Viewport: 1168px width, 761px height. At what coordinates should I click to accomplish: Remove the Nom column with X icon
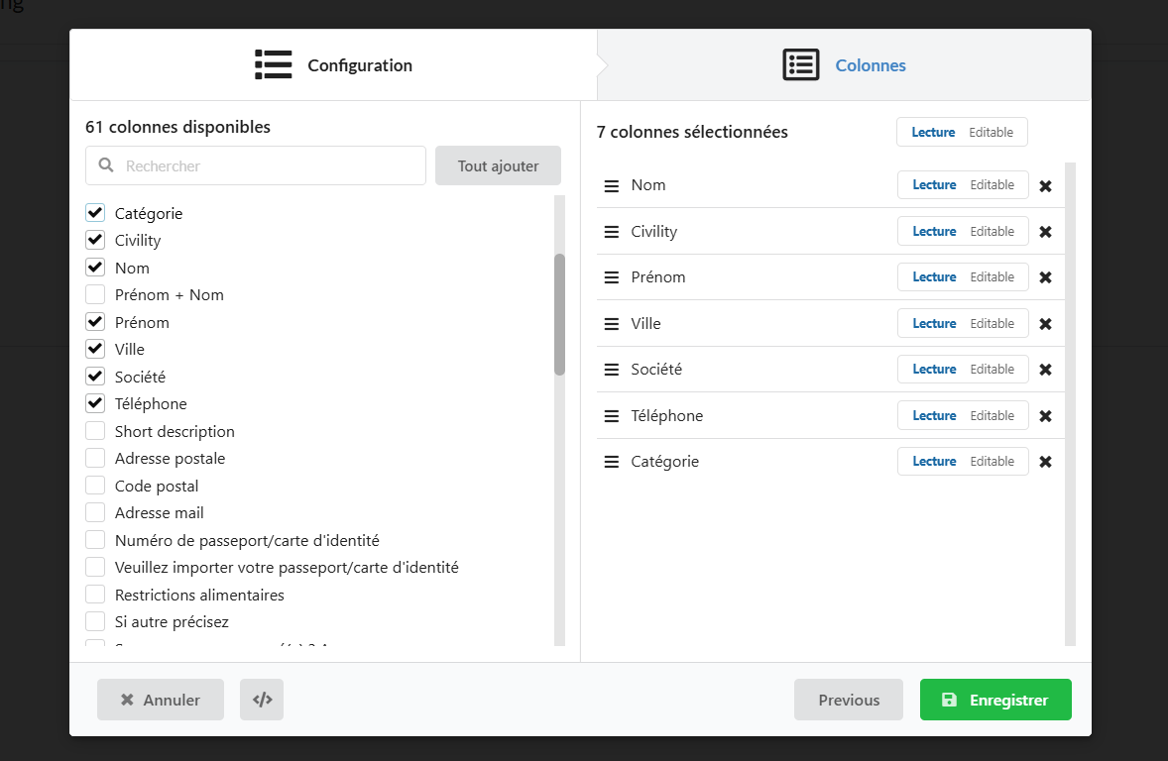[x=1045, y=185]
